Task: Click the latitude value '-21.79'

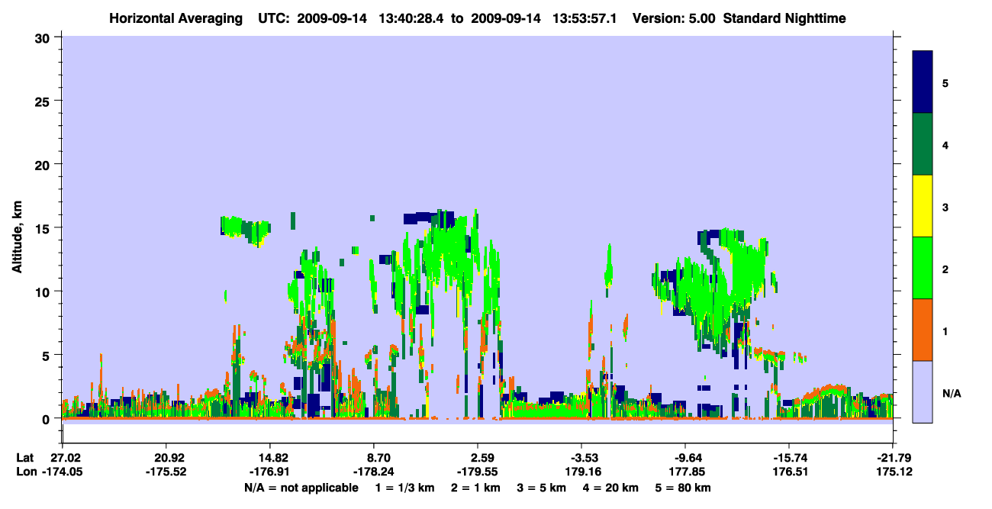Action: point(893,457)
